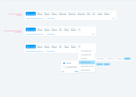
Task: Open Daypart filter in All Filters Displayed panel
Action: pyautogui.click(x=100, y=14)
